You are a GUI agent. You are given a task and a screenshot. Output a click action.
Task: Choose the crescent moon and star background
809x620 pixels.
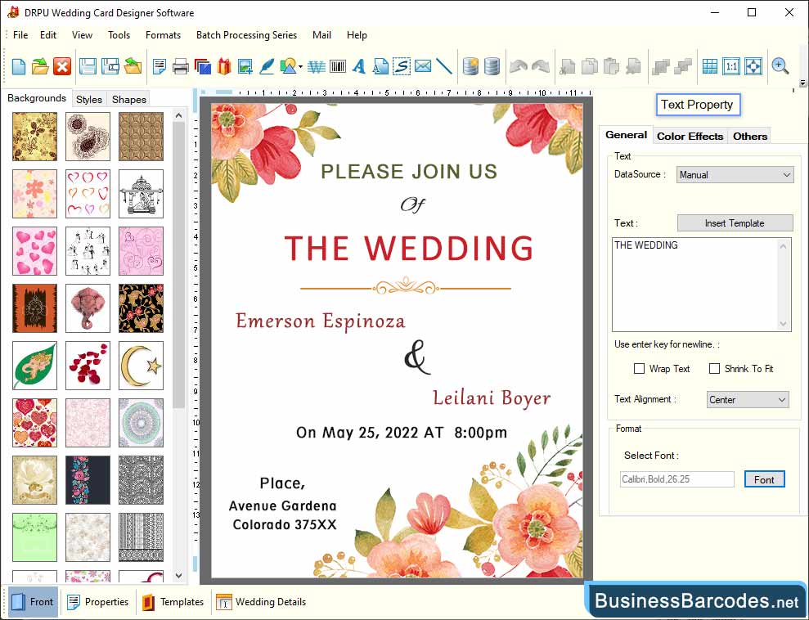[x=141, y=365]
